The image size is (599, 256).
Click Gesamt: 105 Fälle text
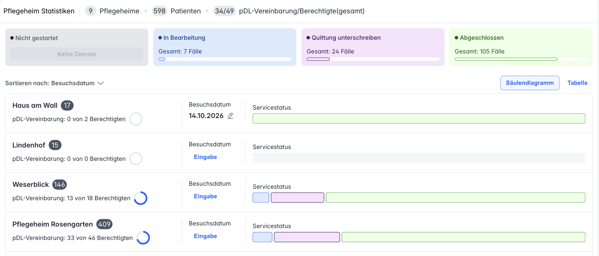pyautogui.click(x=480, y=51)
